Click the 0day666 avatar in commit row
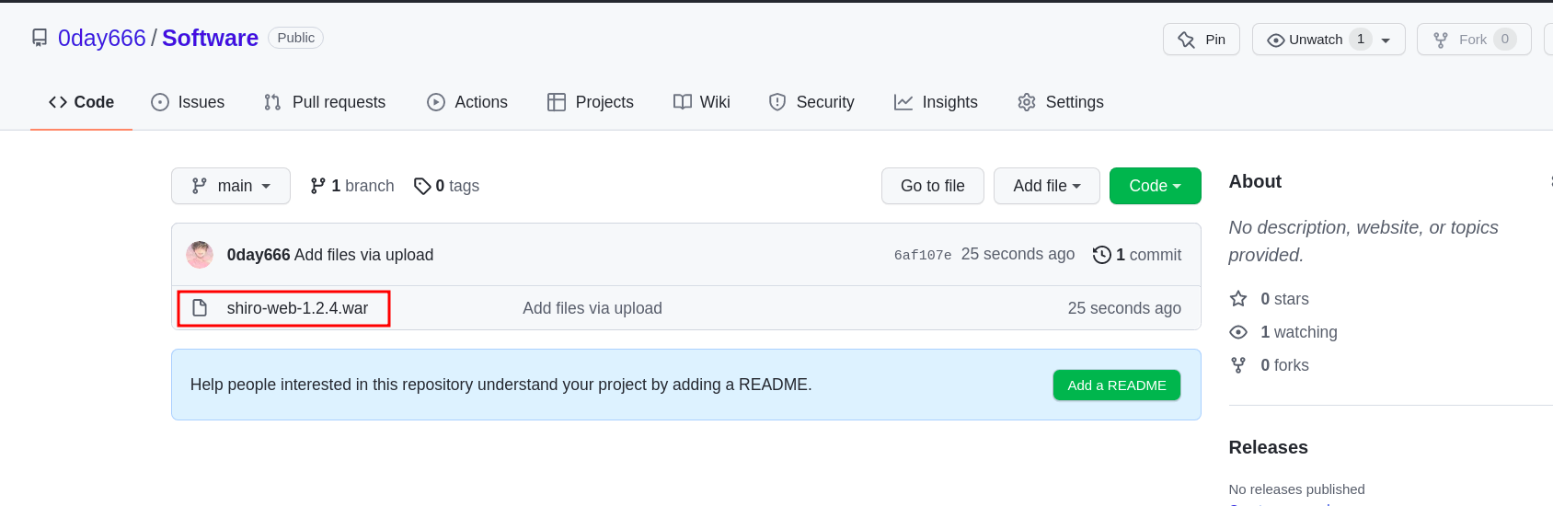The image size is (1553, 506). 200,255
